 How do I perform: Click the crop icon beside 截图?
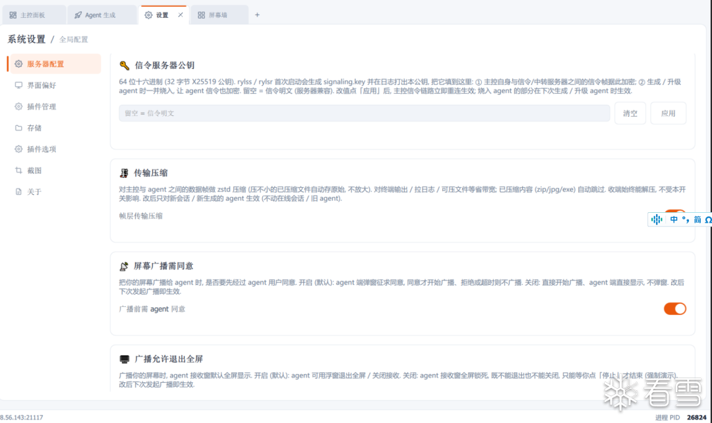click(x=18, y=170)
